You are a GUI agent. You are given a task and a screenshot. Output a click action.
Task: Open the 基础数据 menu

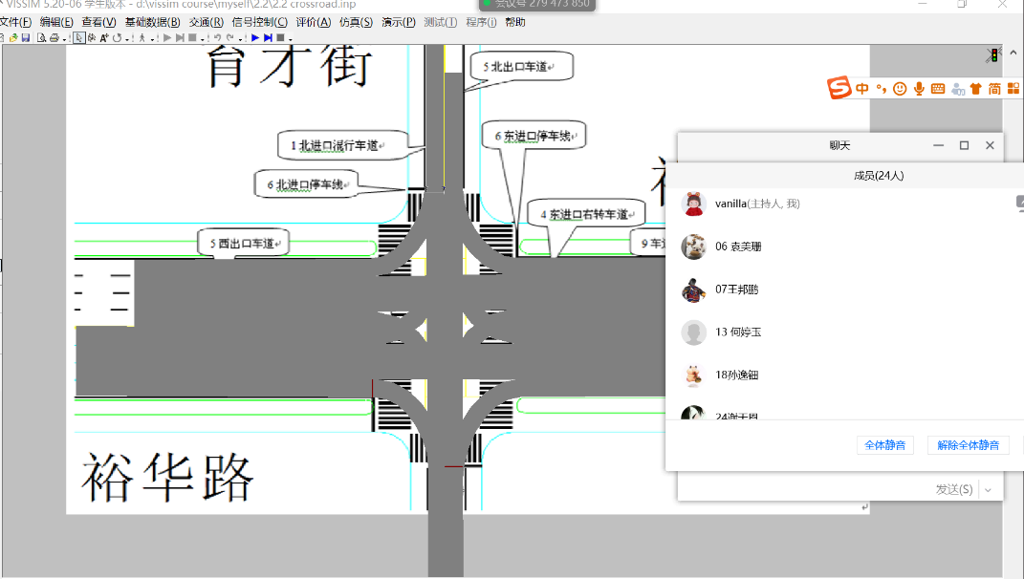coord(152,22)
